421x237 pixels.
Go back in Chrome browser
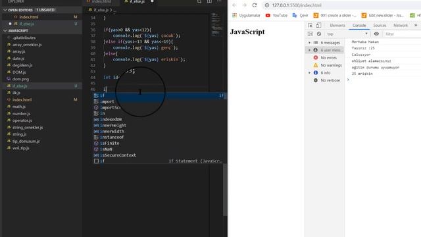[x=234, y=5]
